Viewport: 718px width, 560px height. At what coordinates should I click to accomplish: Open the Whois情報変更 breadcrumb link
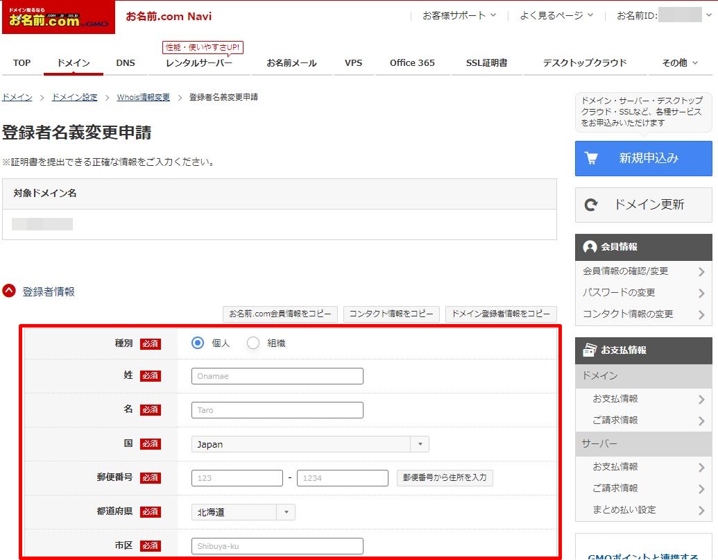tap(144, 97)
